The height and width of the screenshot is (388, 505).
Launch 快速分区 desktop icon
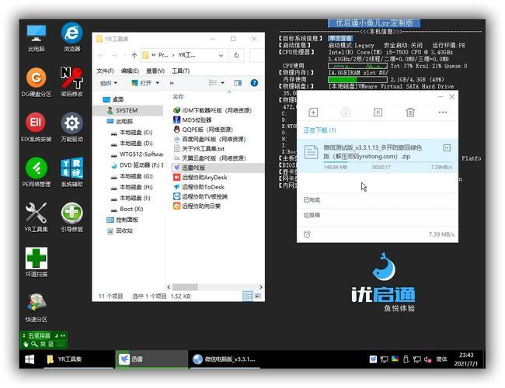point(36,308)
